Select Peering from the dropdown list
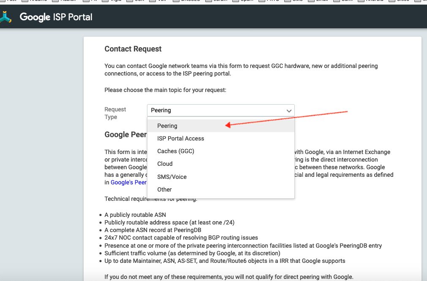This screenshot has height=281, width=427. point(220,126)
